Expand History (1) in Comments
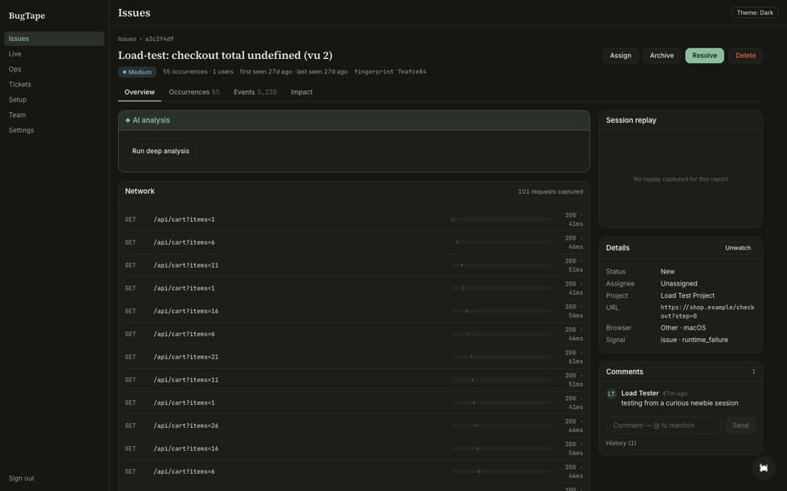Screen dimensions: 787x491 [x=621, y=443]
